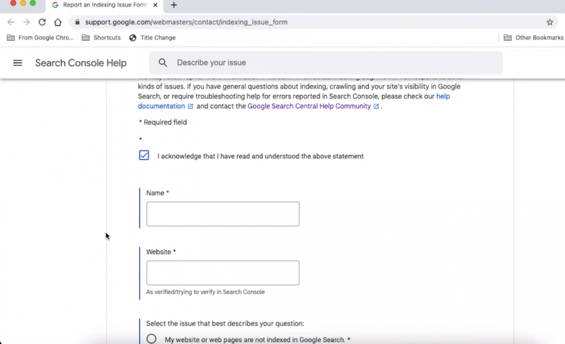Open the Search Console Help hamburger menu
This screenshot has height=344, width=565.
coord(18,63)
